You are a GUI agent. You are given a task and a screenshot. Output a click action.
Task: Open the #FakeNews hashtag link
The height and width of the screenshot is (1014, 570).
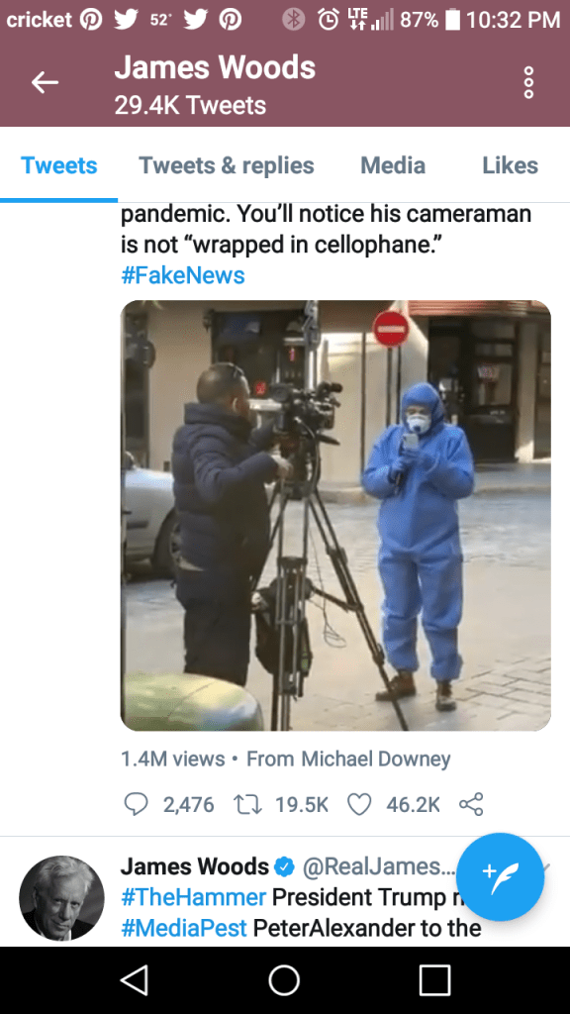click(183, 275)
